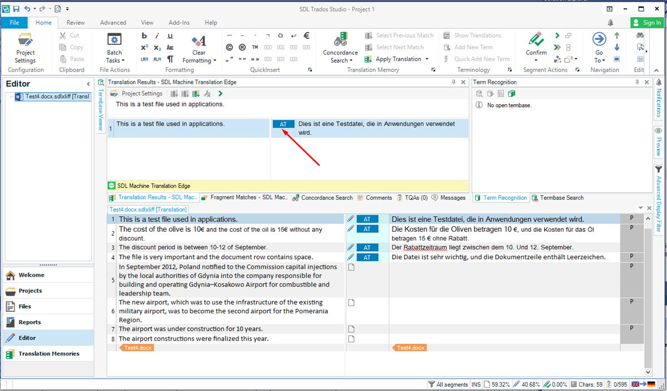Click the binoculars Find icon
The width and height of the screenshot is (667, 391).
(640, 35)
